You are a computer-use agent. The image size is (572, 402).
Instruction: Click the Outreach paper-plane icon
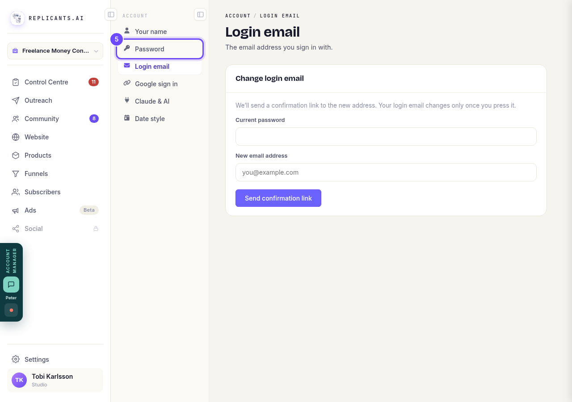pyautogui.click(x=16, y=100)
